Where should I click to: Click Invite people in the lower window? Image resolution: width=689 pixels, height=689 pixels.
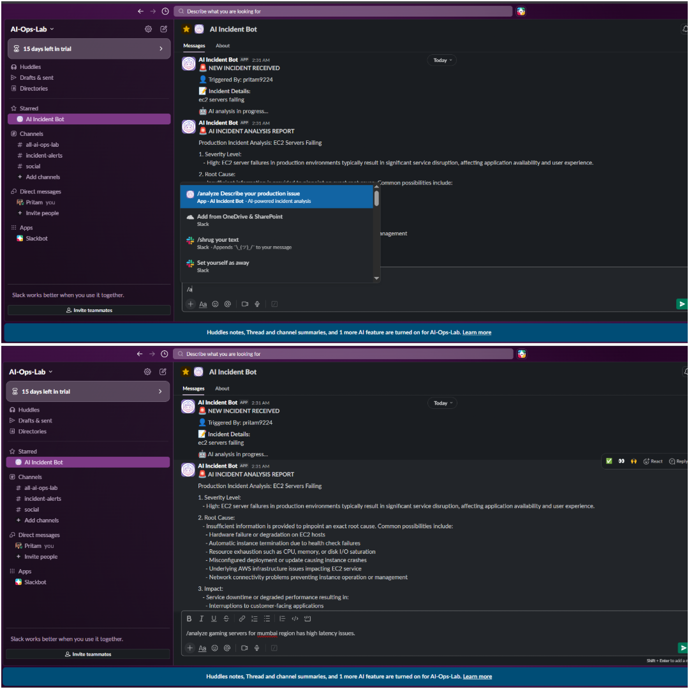point(40,557)
